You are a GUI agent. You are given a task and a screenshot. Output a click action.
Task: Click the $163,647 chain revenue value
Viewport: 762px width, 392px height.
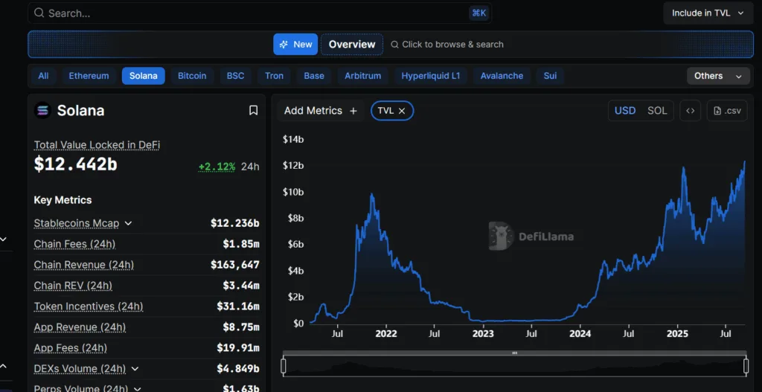(x=234, y=265)
